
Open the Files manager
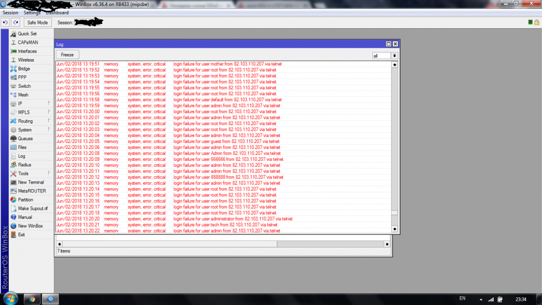click(x=22, y=147)
